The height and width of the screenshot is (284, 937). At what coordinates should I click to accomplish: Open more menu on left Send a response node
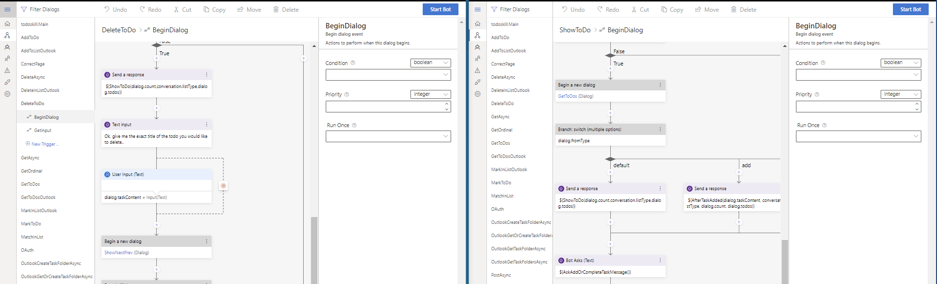206,75
